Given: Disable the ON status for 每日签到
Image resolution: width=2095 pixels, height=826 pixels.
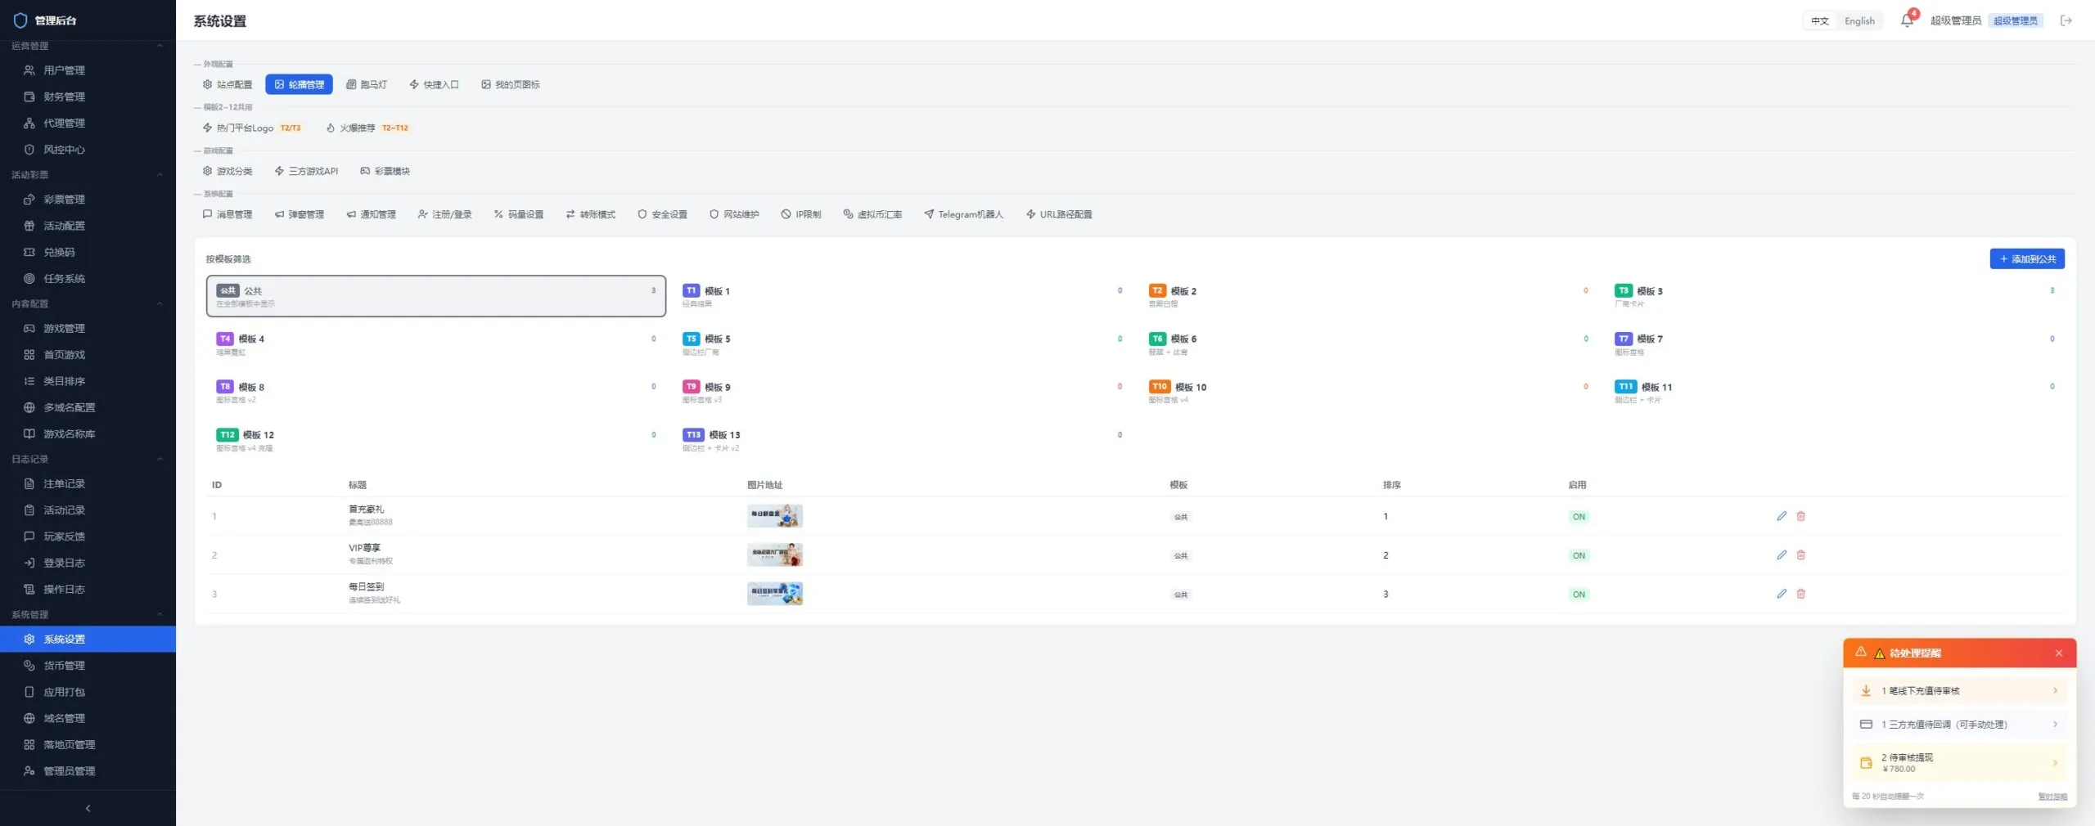Looking at the screenshot, I should point(1579,595).
